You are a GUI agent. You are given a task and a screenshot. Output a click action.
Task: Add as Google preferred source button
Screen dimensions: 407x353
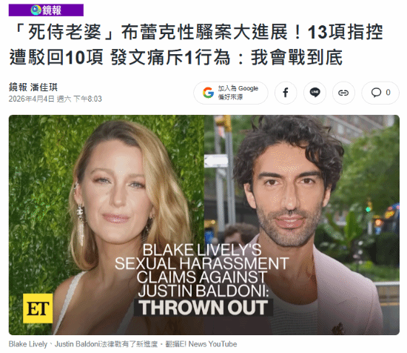[231, 93]
